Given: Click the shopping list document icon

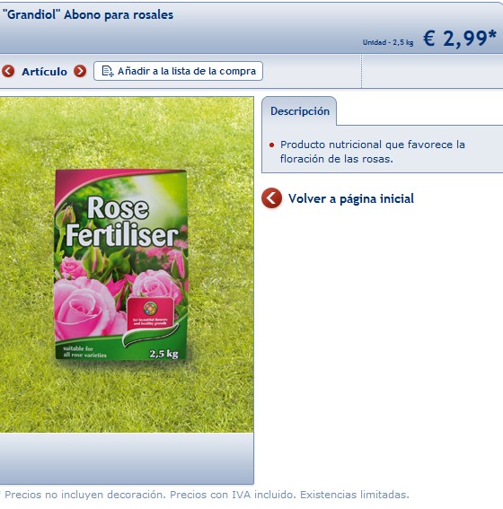Looking at the screenshot, I should pos(108,71).
